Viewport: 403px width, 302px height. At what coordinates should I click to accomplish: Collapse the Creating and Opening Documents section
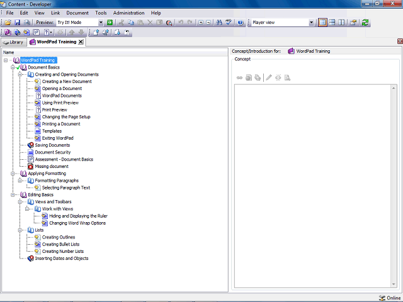20,74
